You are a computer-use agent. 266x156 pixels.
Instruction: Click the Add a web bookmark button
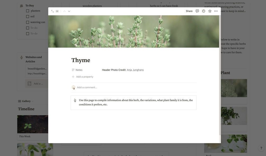[37, 84]
